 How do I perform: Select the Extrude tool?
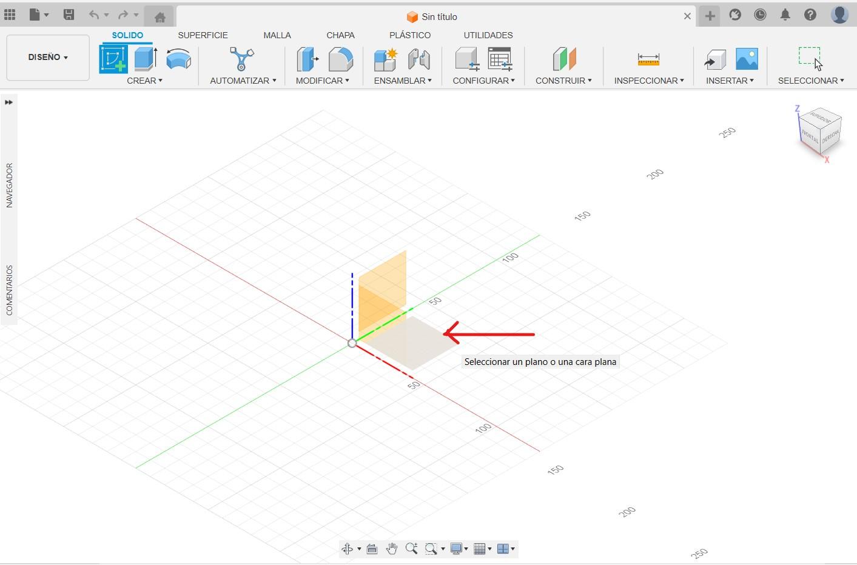pyautogui.click(x=146, y=59)
